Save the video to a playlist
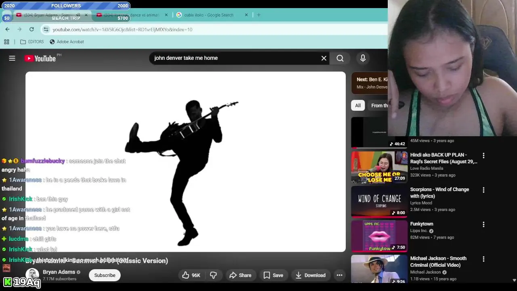Viewport: 517px width, 291px height. [273, 275]
